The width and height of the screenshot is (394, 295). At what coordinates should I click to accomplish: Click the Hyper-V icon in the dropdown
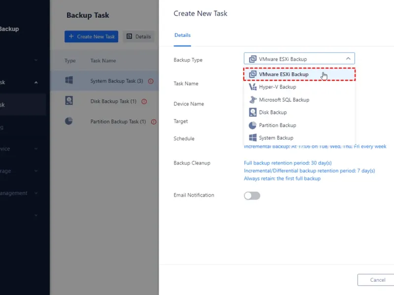click(253, 87)
